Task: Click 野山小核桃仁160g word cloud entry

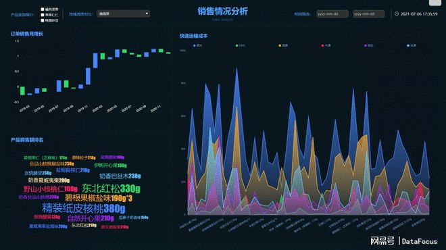Action: point(51,189)
